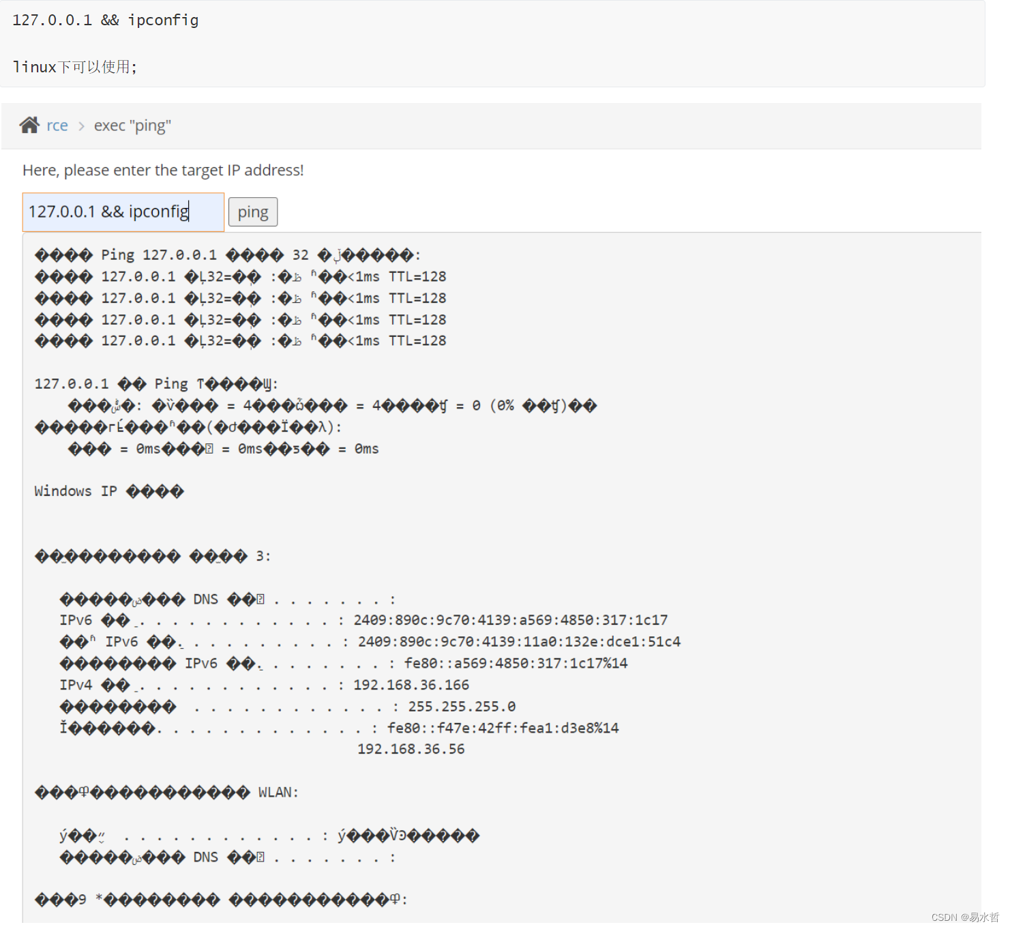Click the 'Windows IP' output line

click(109, 492)
